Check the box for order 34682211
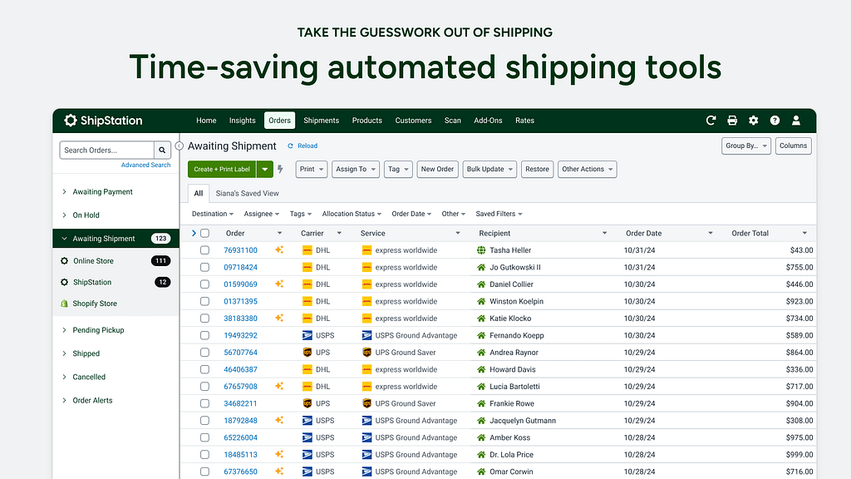 pyautogui.click(x=204, y=403)
